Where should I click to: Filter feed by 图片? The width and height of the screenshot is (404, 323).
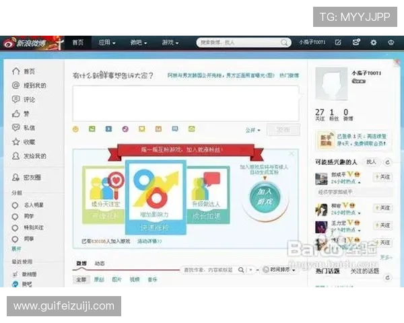coord(116,279)
